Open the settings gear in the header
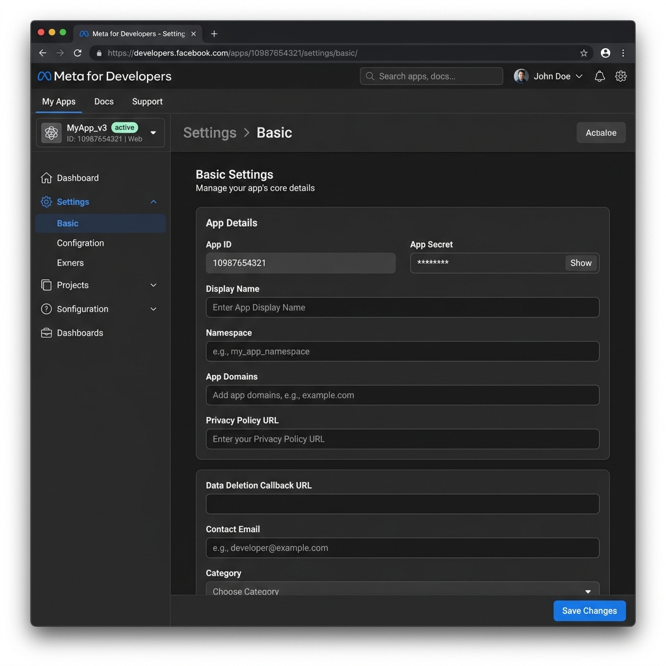Viewport: 666px width, 666px height. coord(620,76)
